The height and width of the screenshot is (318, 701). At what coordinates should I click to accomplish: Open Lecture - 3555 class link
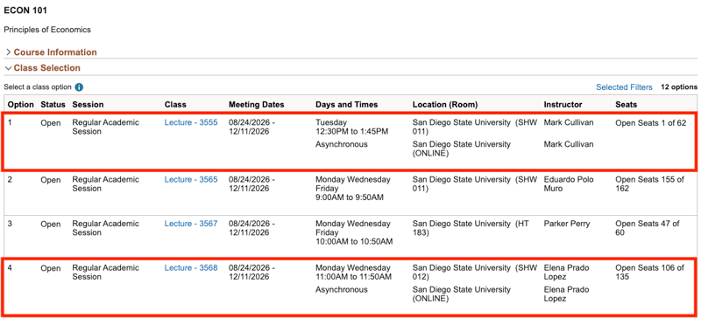pos(191,122)
